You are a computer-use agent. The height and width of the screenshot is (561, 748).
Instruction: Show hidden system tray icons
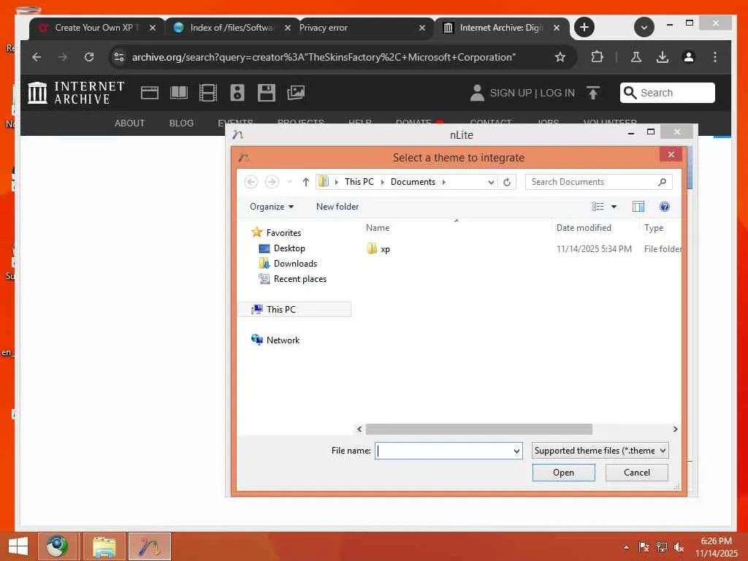coord(626,547)
